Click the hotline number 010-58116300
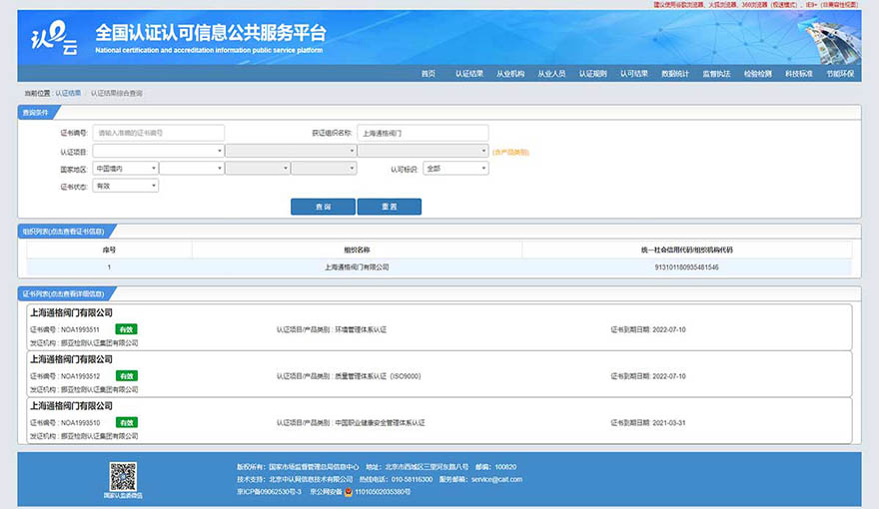Screen dimensions: 879x509 (x=412, y=479)
